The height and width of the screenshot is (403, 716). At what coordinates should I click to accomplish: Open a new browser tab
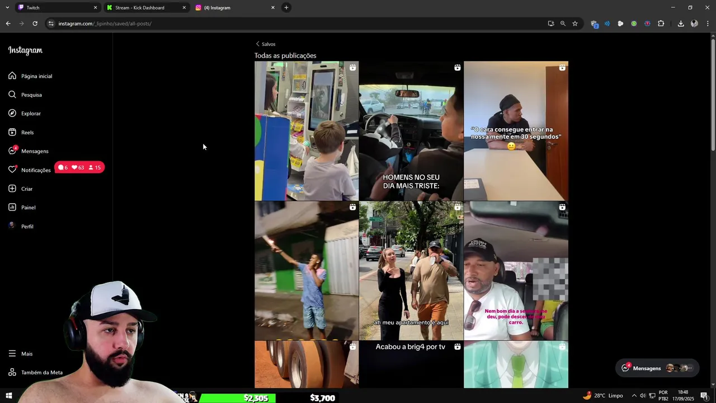click(286, 8)
